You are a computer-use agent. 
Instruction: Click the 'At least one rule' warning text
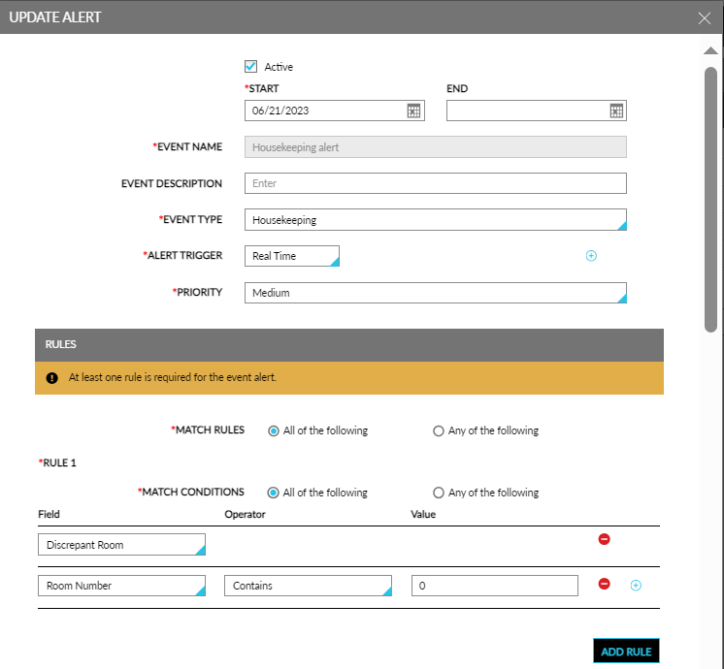pos(172,377)
